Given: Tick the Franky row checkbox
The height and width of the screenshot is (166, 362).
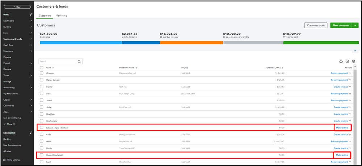Looking at the screenshot, I should [x=42, y=87].
